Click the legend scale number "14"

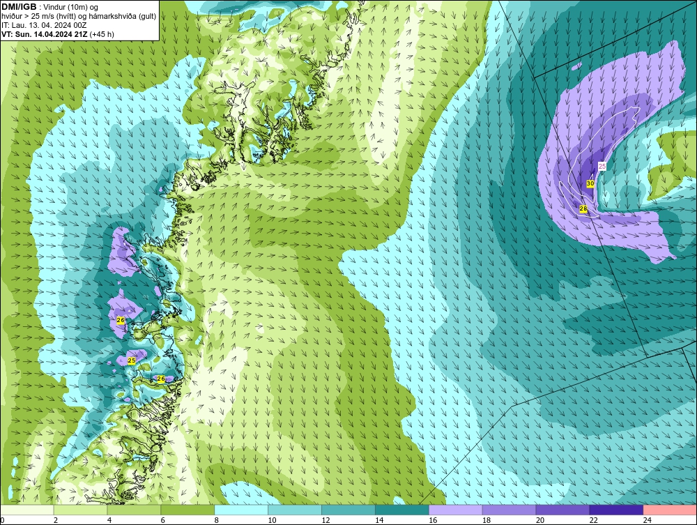(379, 520)
